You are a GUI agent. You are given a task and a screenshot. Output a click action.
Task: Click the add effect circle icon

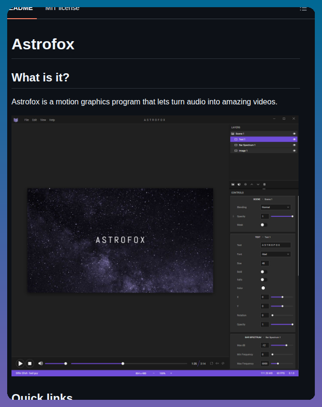click(245, 184)
